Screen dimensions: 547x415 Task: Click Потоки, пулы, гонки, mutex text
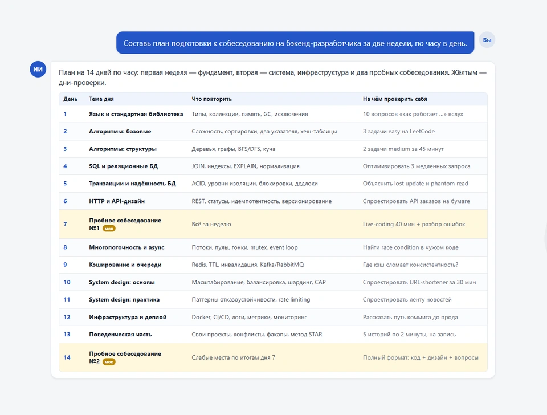coord(244,247)
